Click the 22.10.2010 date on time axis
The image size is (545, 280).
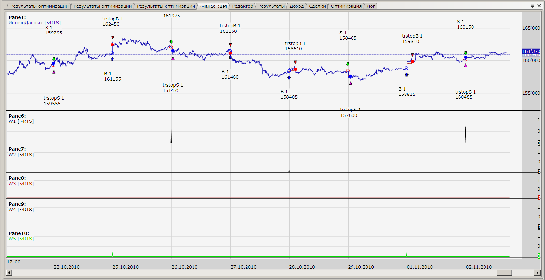click(67, 267)
